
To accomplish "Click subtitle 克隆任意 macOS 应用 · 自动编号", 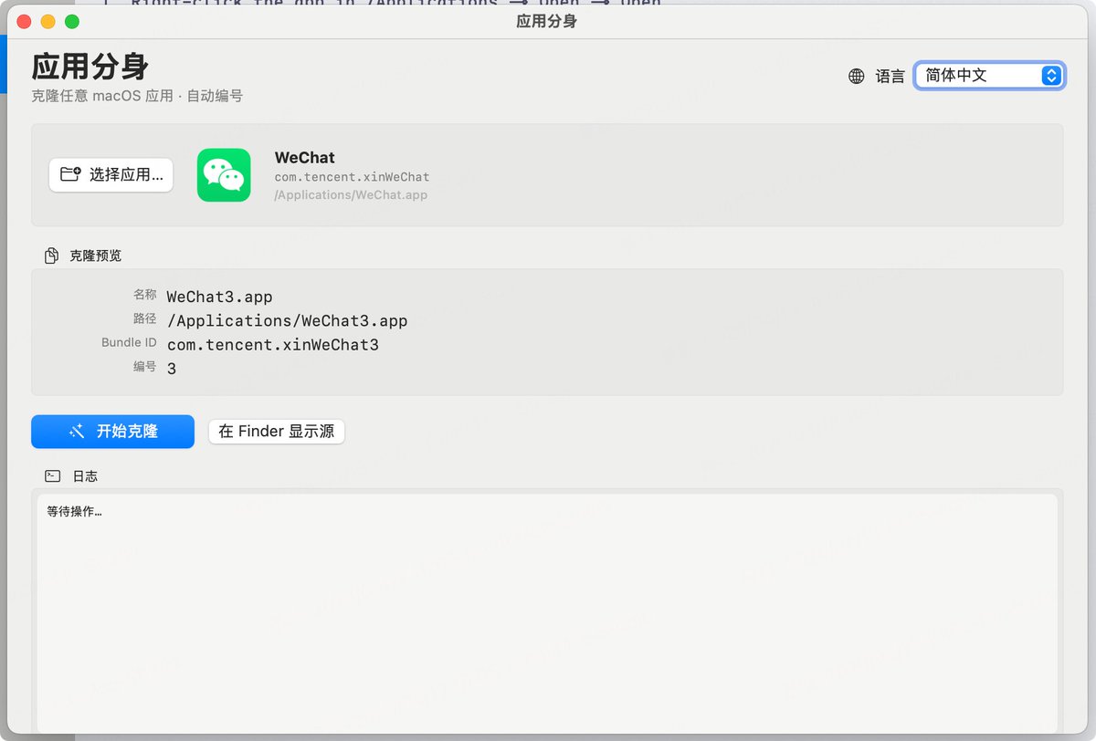I will coord(137,96).
